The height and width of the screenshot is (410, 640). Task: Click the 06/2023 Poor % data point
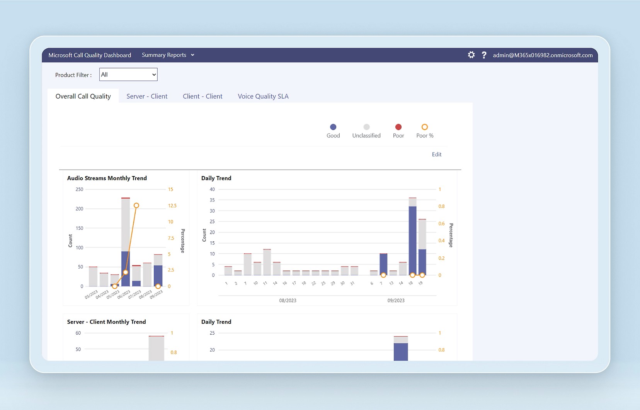point(126,272)
